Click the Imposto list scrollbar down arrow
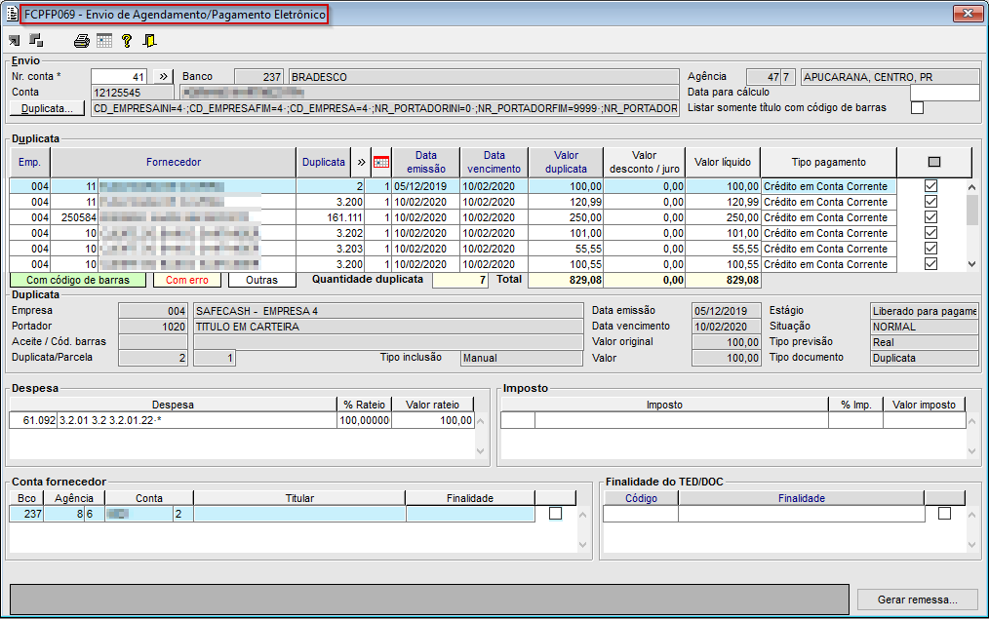Screen dimensions: 989x619 pyautogui.click(x=972, y=451)
